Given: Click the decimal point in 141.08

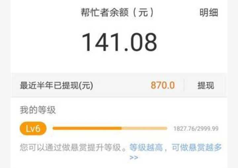Looking at the screenshot, I should click(126, 49).
